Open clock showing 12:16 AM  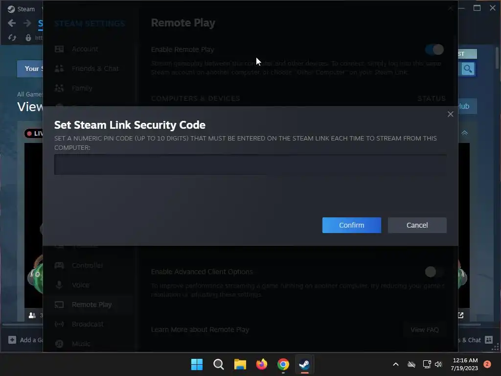[464, 364]
